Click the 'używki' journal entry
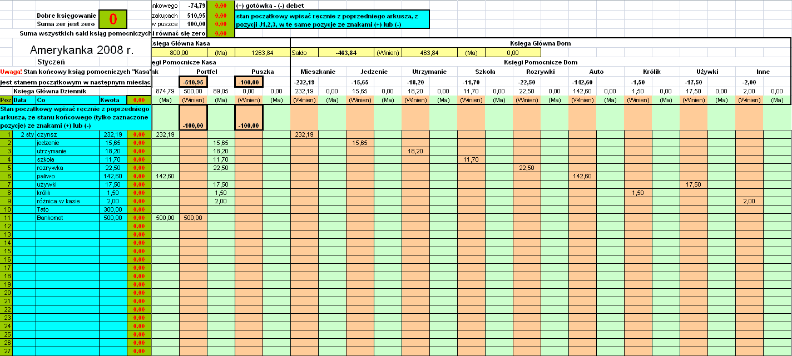This screenshot has width=792, height=356. 68,184
